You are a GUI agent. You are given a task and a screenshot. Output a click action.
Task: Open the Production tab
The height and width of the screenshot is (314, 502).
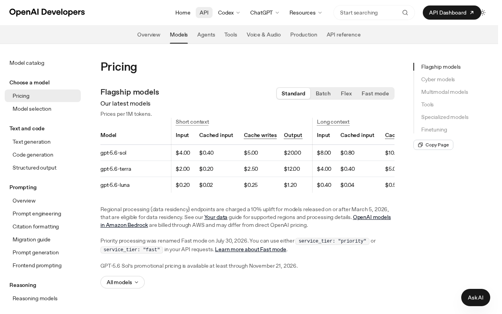point(304,35)
